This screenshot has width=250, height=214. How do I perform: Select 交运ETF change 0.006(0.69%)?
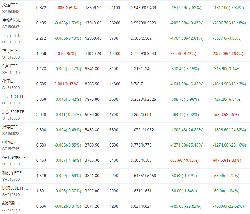[67, 8]
